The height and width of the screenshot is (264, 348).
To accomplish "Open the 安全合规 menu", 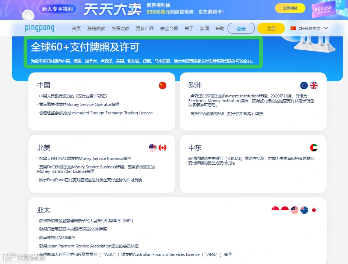I will 169,28.
